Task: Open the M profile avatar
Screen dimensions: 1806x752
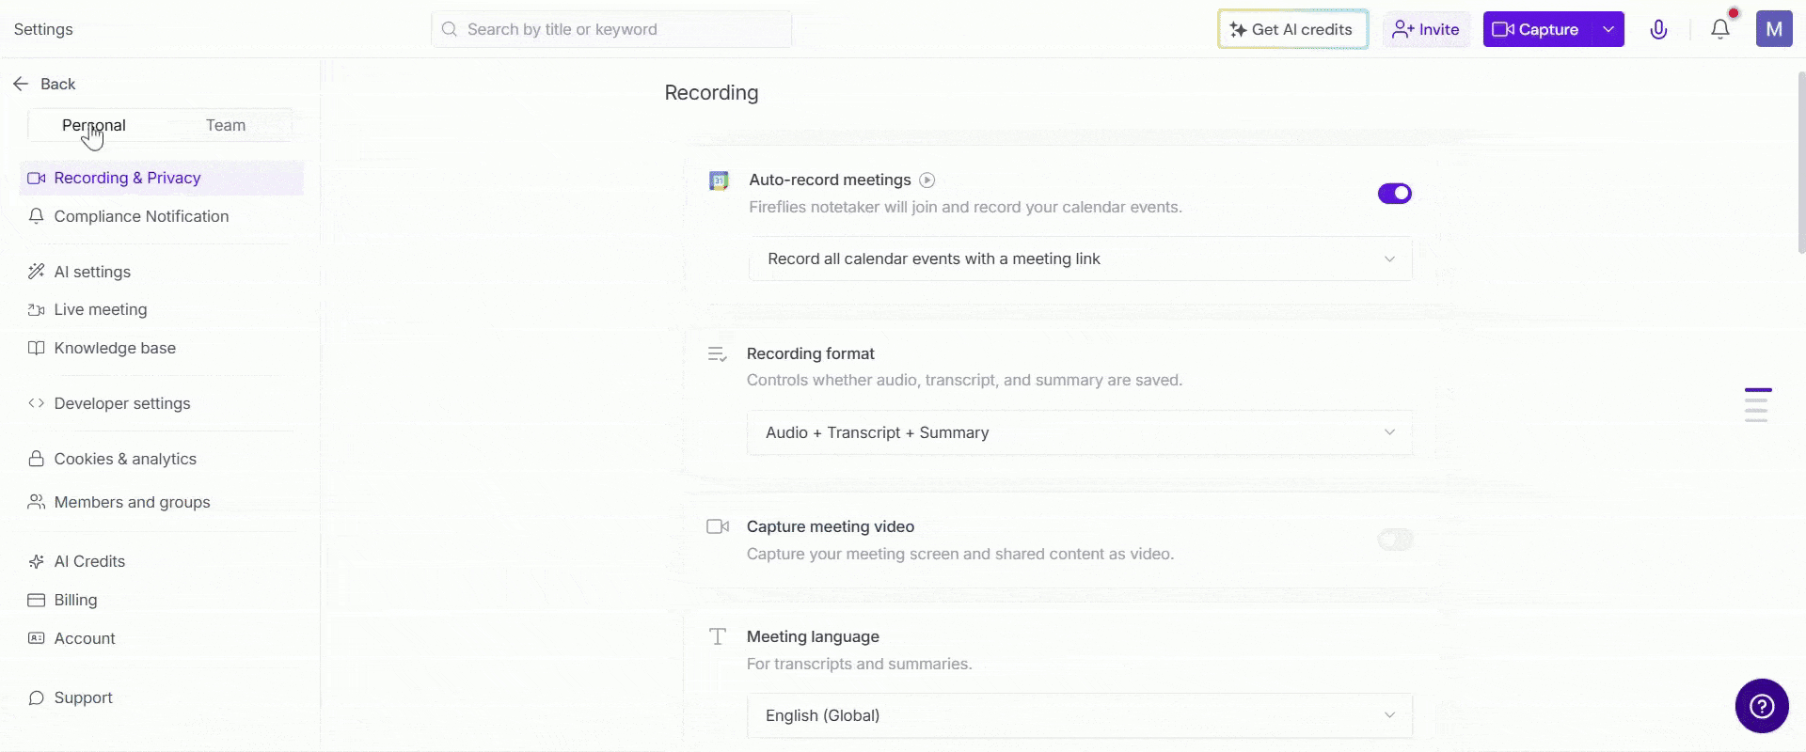Action: tap(1773, 29)
